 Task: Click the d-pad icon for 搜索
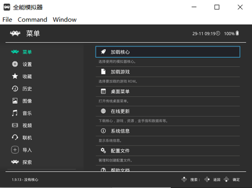point(184,180)
